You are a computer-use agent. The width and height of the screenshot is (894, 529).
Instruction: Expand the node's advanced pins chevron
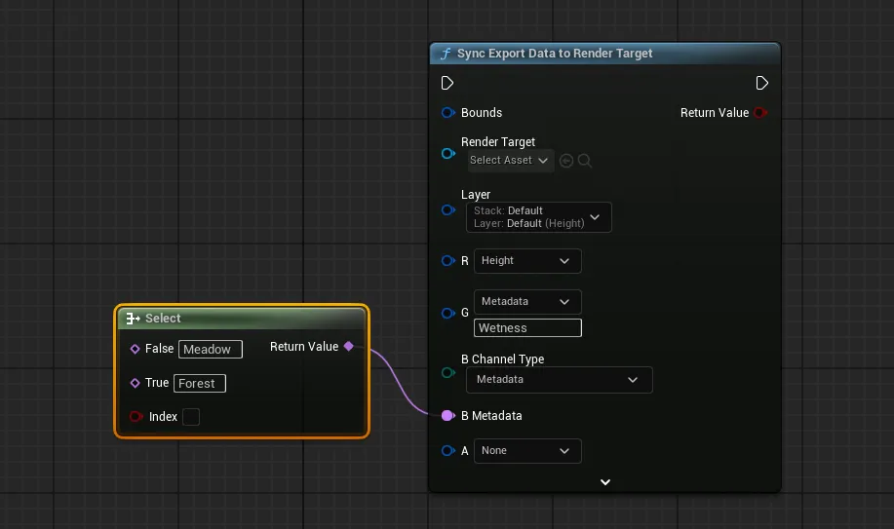(605, 482)
